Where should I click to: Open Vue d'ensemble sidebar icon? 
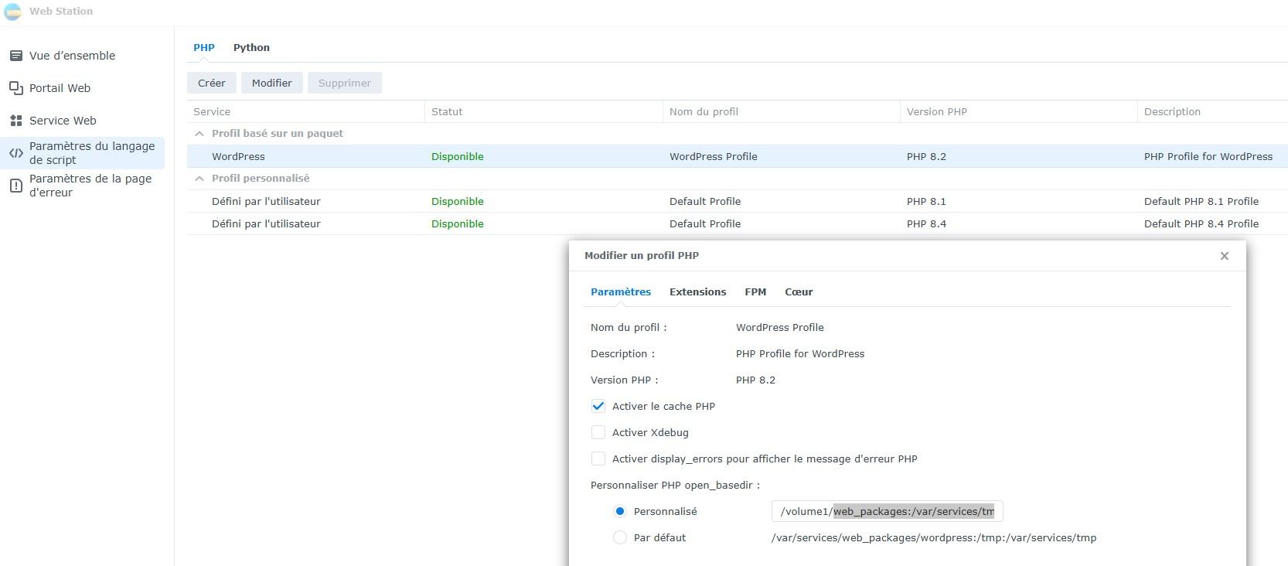16,56
